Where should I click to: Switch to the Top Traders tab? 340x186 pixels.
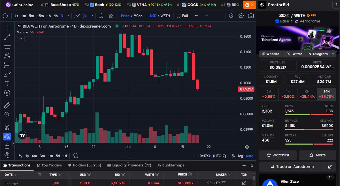(50, 165)
